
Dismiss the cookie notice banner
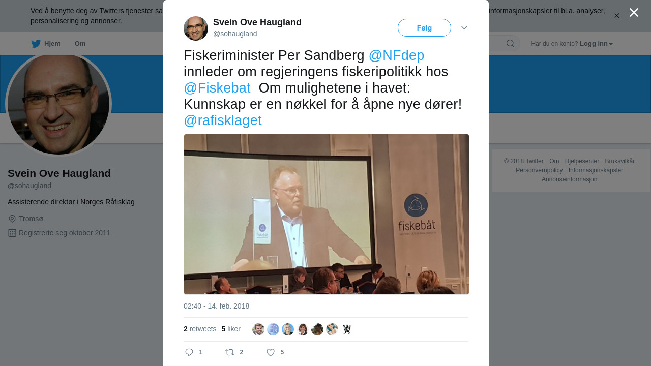(x=617, y=16)
